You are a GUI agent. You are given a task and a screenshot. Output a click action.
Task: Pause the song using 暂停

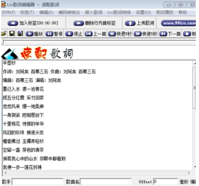[x=54, y=34]
